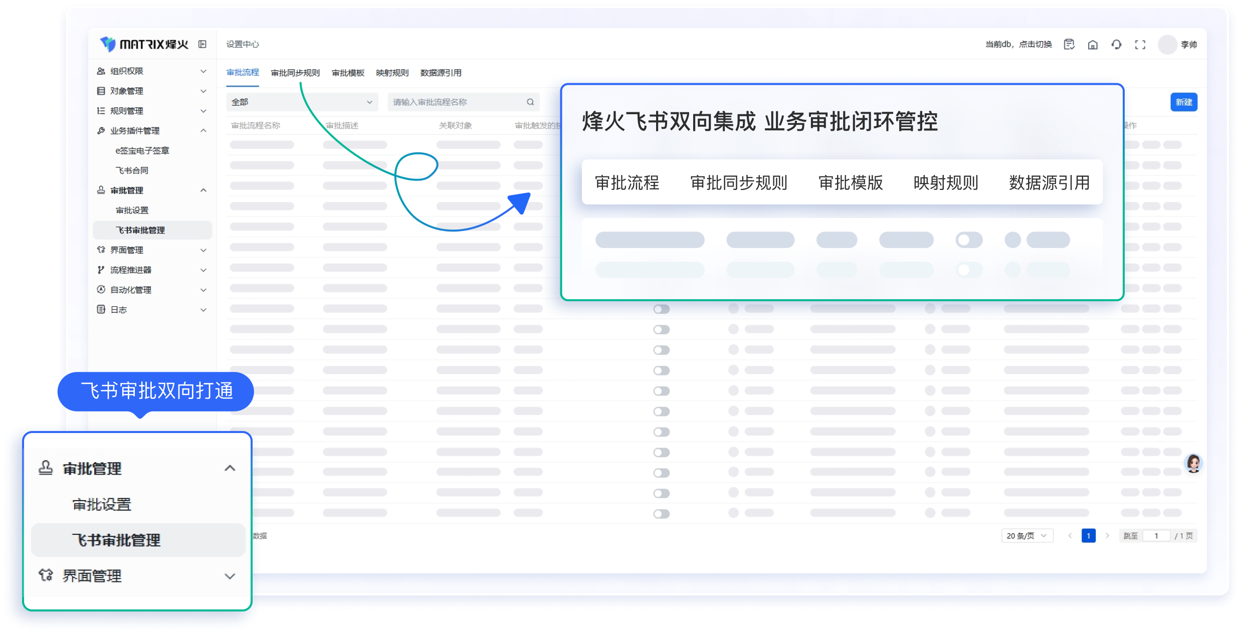The image size is (1240, 633).
Task: Open the floating assistant avatar
Action: tap(1193, 463)
